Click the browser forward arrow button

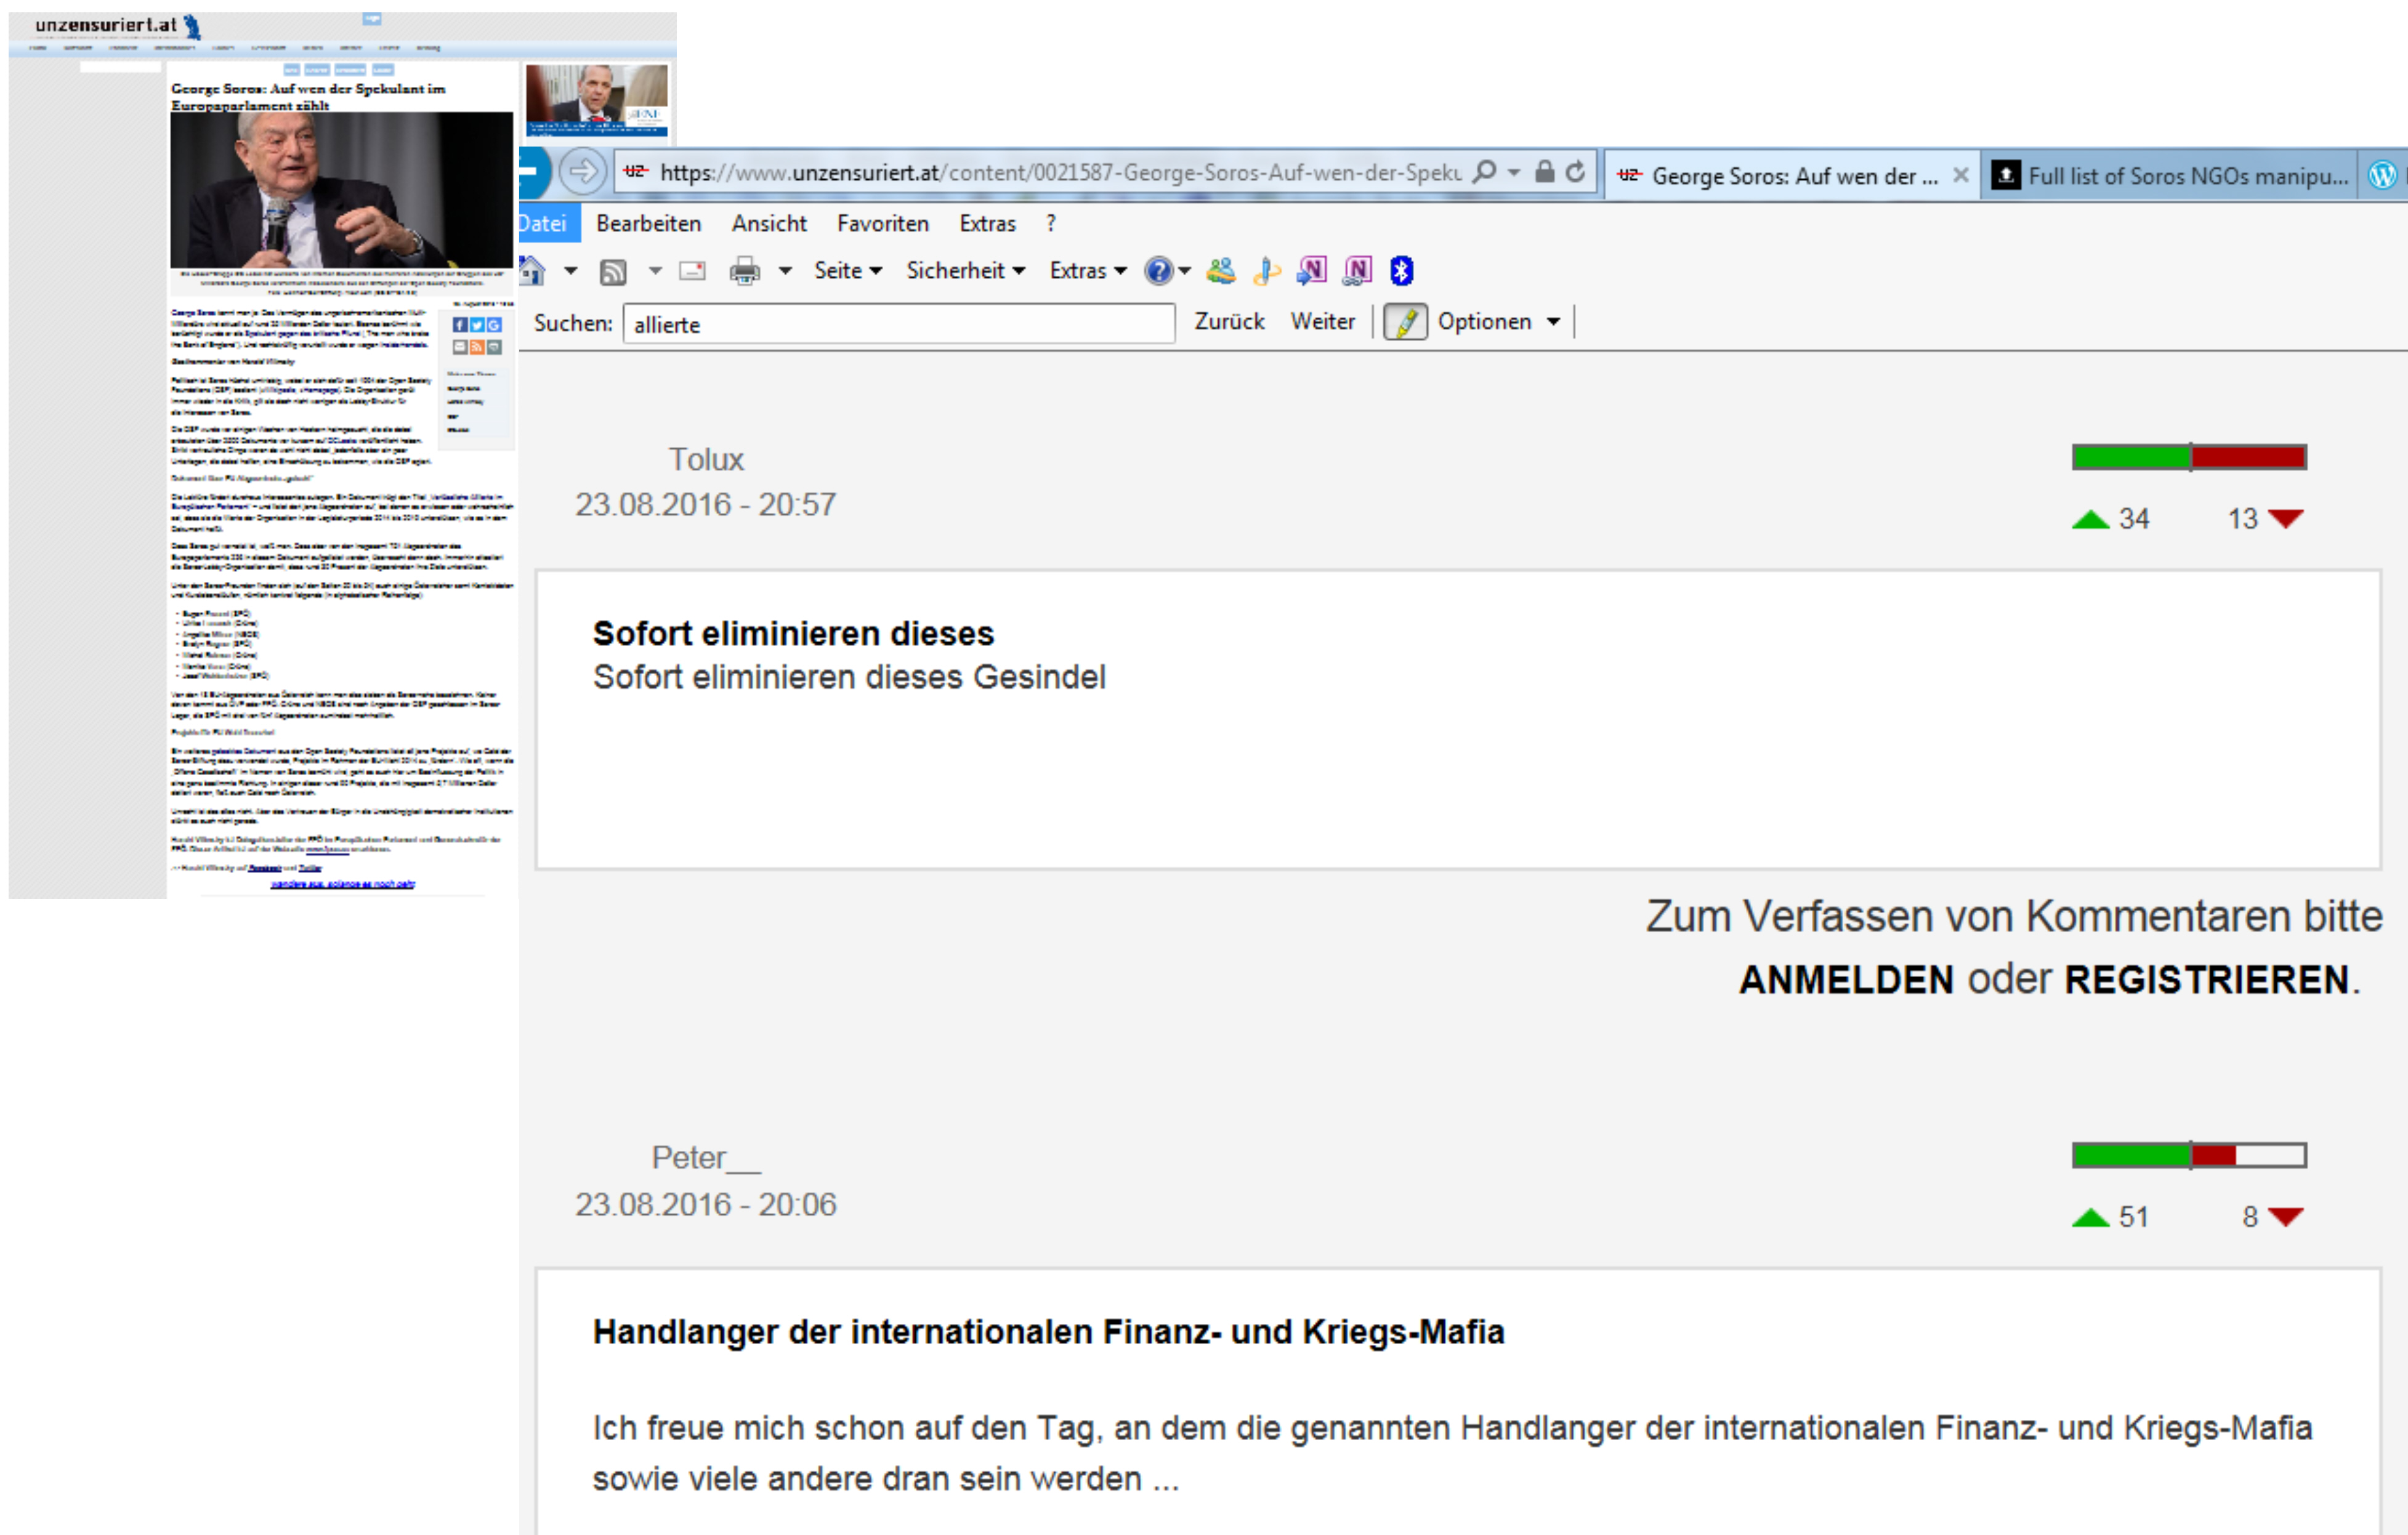(x=582, y=172)
